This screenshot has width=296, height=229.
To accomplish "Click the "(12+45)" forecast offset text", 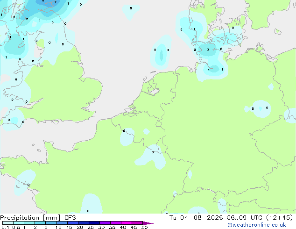I will click(x=279, y=218).
